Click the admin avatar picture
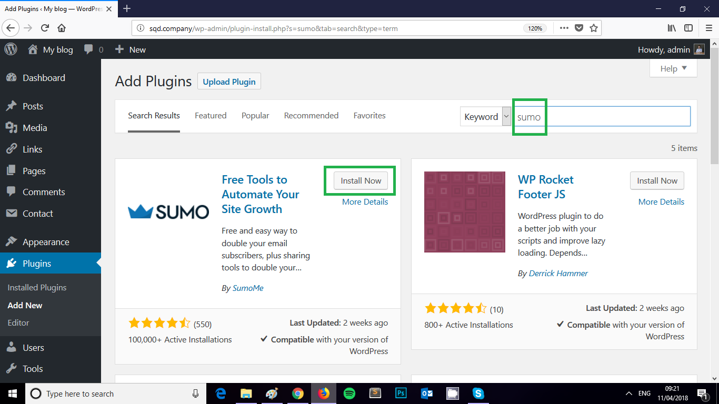Screen dimensions: 719x404 coord(699,49)
